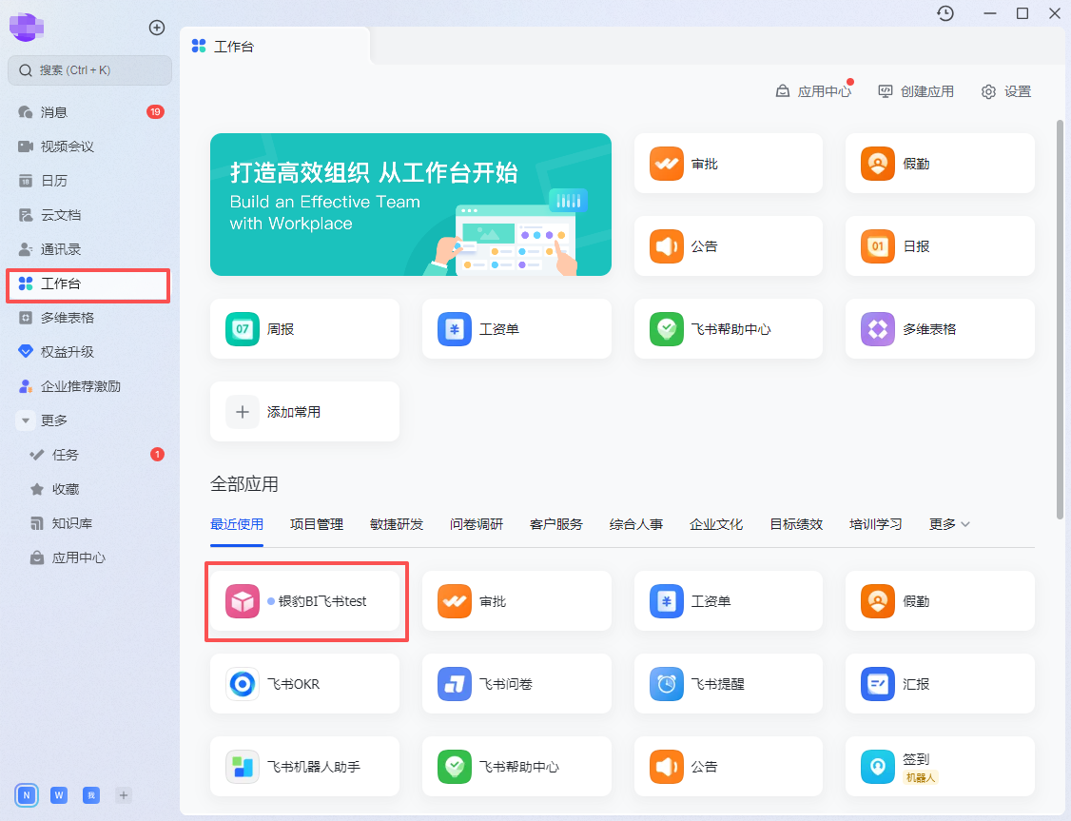The width and height of the screenshot is (1071, 821).
Task: Click the plus icon beside the avatar
Action: (x=157, y=28)
